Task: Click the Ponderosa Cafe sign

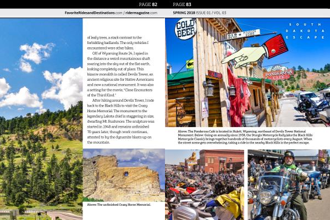Action: [x=278, y=72]
